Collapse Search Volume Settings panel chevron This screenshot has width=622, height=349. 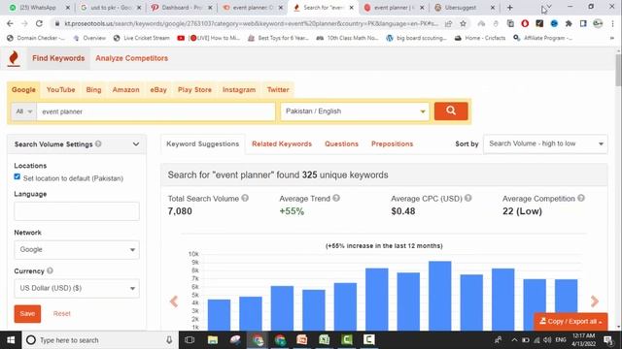(x=136, y=144)
